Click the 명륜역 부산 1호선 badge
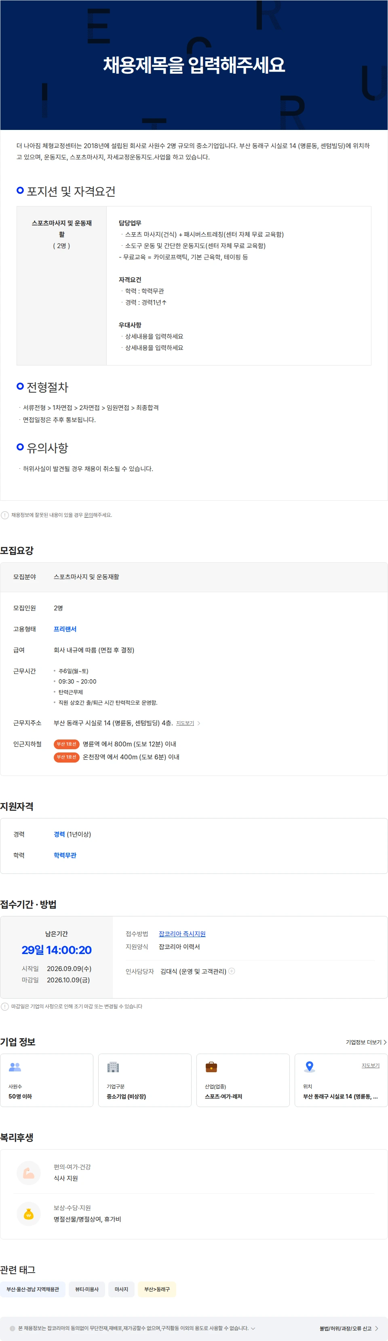 pos(66,744)
